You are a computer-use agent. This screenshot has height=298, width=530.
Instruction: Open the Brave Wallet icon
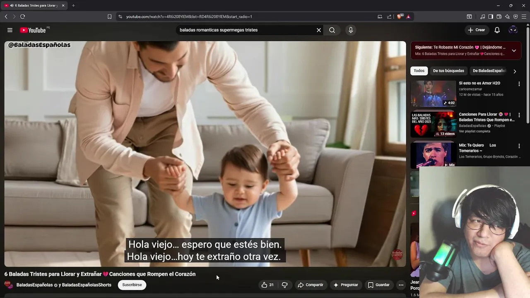pyautogui.click(x=499, y=17)
